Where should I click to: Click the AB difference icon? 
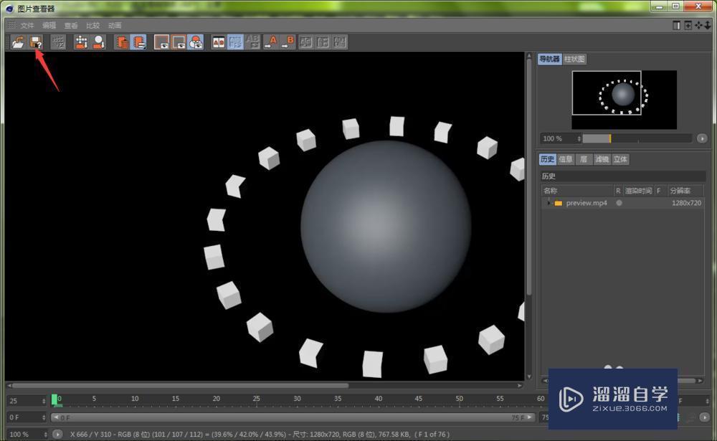252,42
